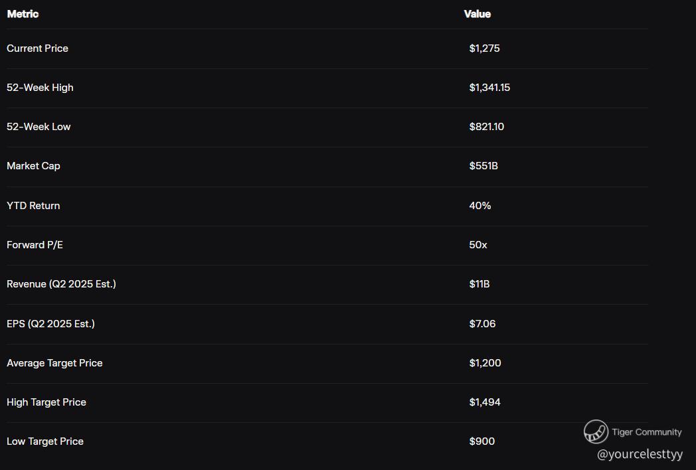The height and width of the screenshot is (470, 696).
Task: Click the Forward P/E label
Action: click(x=35, y=245)
